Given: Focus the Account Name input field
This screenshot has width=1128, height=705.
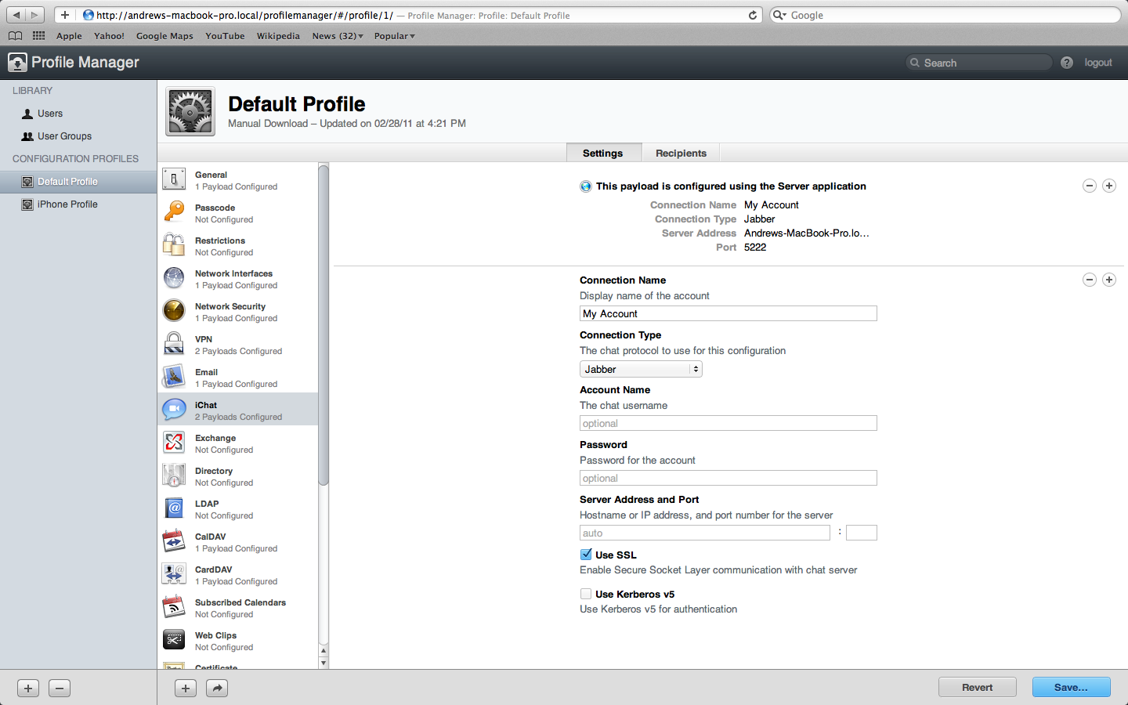Looking at the screenshot, I should 728,423.
